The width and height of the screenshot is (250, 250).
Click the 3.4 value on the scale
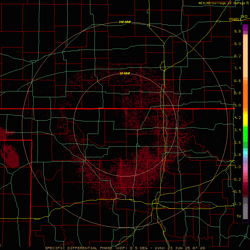237,130
